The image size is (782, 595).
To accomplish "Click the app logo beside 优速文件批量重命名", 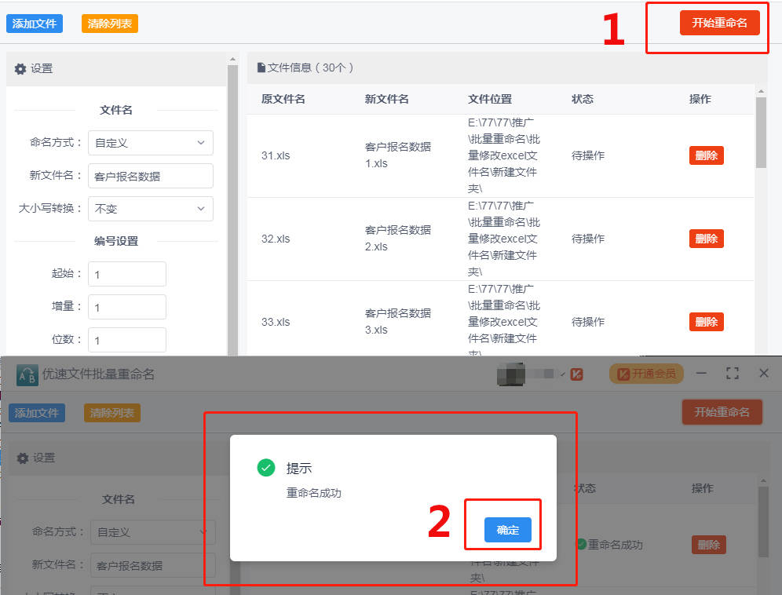I will (x=27, y=374).
